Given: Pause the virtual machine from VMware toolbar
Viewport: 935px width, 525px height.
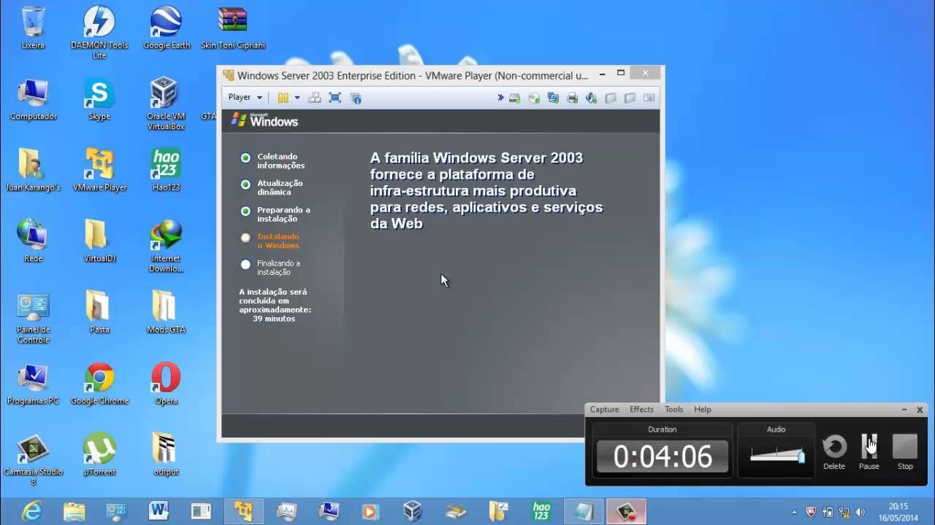Looking at the screenshot, I should [x=283, y=98].
